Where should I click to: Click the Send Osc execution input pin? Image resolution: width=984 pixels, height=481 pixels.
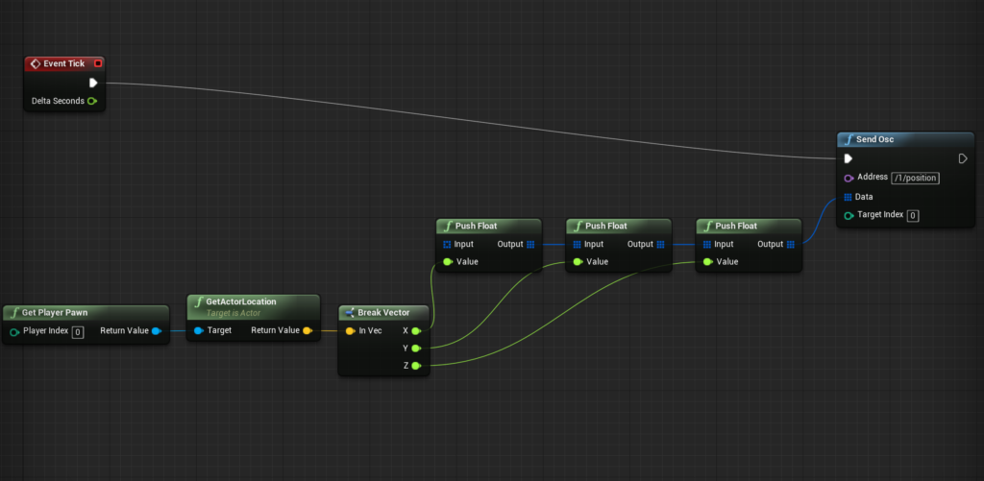click(848, 158)
